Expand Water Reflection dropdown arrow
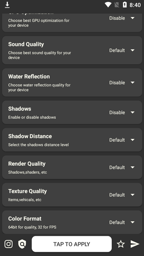The image size is (144, 256). click(132, 83)
